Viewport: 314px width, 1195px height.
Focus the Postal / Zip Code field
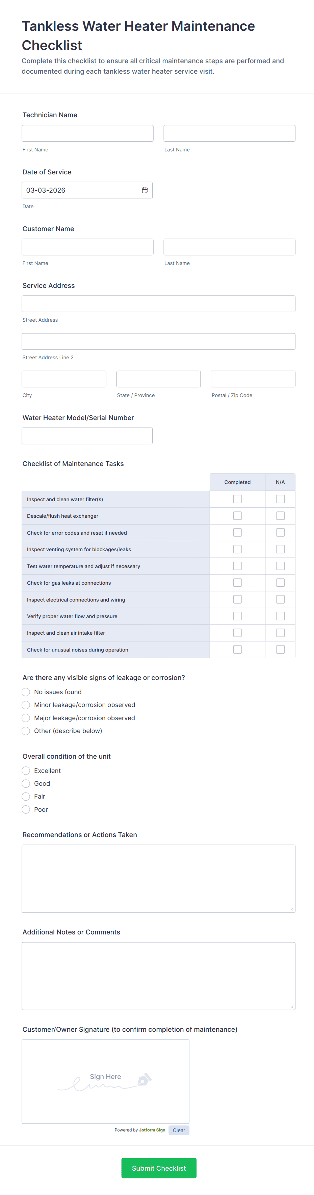pyautogui.click(x=253, y=379)
